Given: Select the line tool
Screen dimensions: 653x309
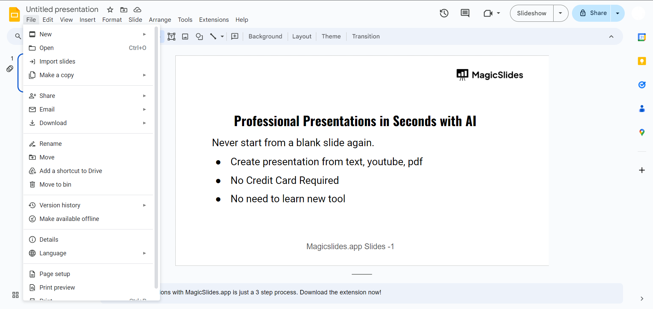Looking at the screenshot, I should [213, 36].
